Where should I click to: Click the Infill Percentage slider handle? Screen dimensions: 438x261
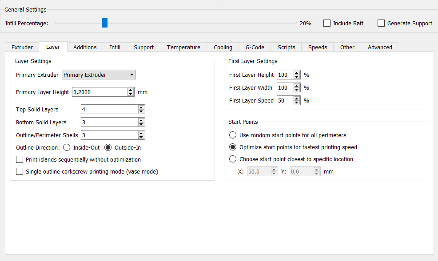(105, 23)
